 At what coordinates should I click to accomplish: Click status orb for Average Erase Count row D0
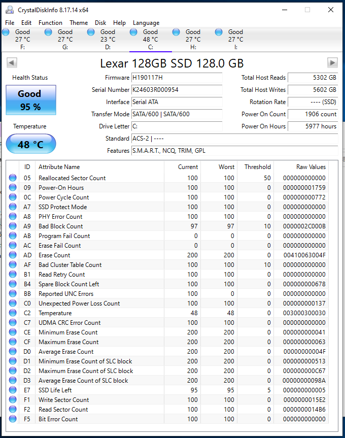pos(13,351)
